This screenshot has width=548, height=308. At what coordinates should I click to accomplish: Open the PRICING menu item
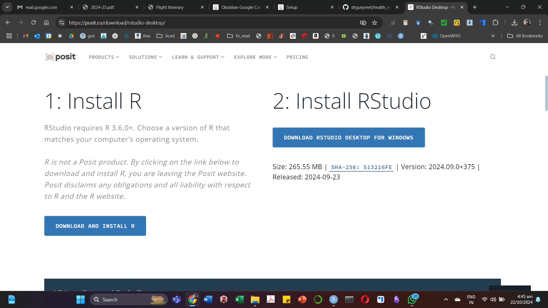[x=297, y=57]
